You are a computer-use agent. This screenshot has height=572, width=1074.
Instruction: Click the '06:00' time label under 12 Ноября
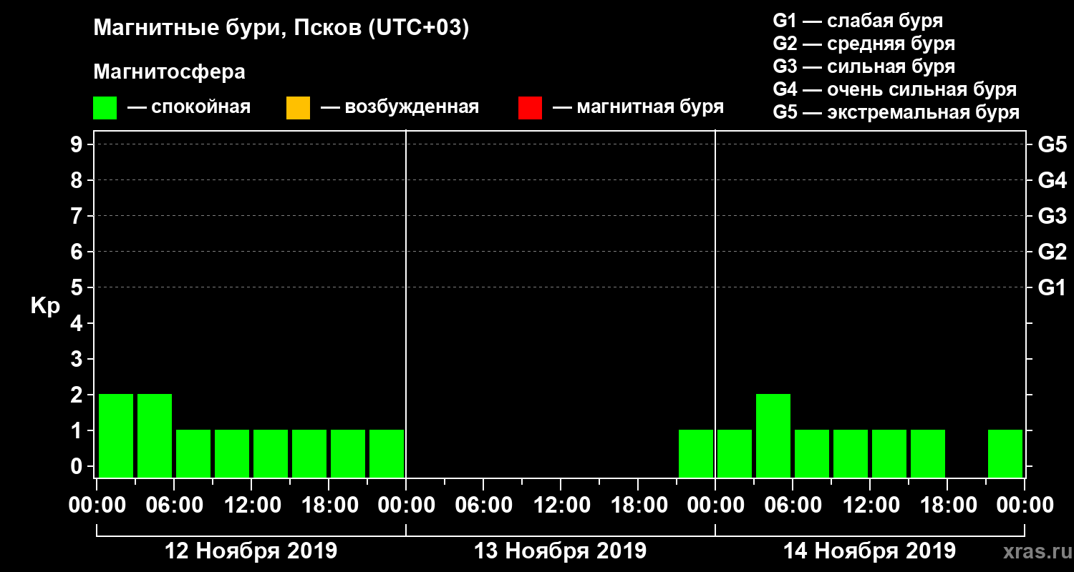coord(173,506)
